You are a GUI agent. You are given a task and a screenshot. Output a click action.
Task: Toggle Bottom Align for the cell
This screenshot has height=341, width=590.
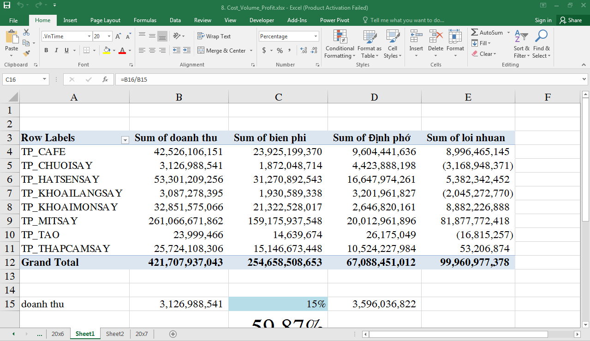162,36
